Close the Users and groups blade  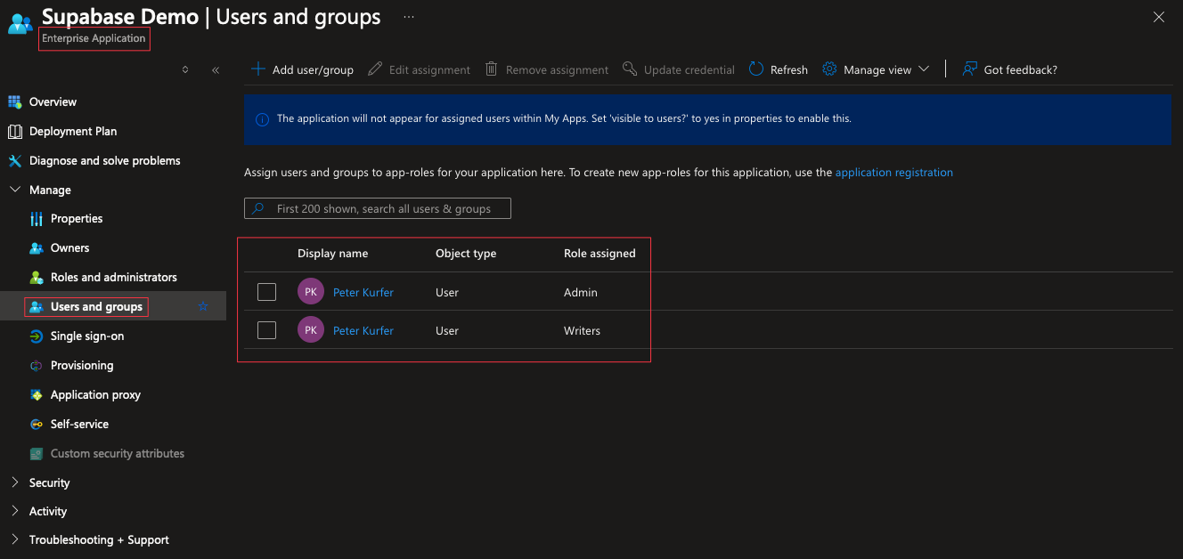1159,17
